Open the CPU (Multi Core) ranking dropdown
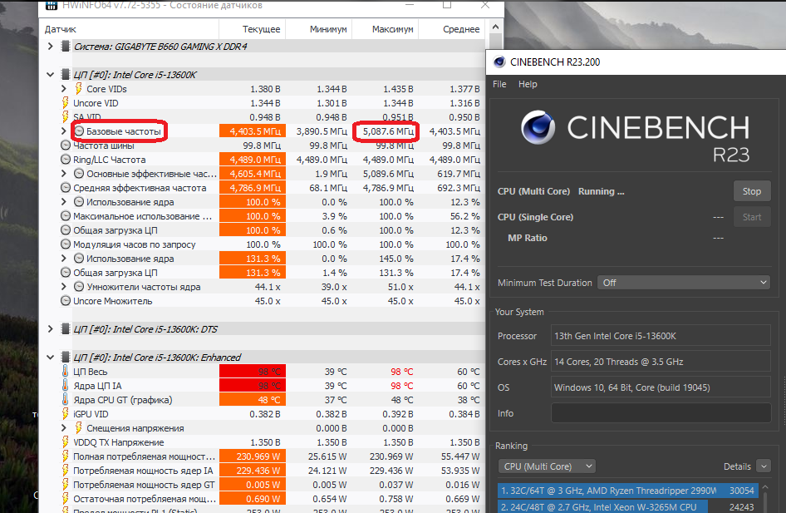Screen dimensions: 786x513 547,466
